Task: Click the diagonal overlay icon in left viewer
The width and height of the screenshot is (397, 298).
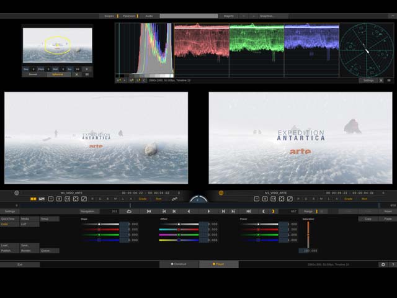Action: 84,199
